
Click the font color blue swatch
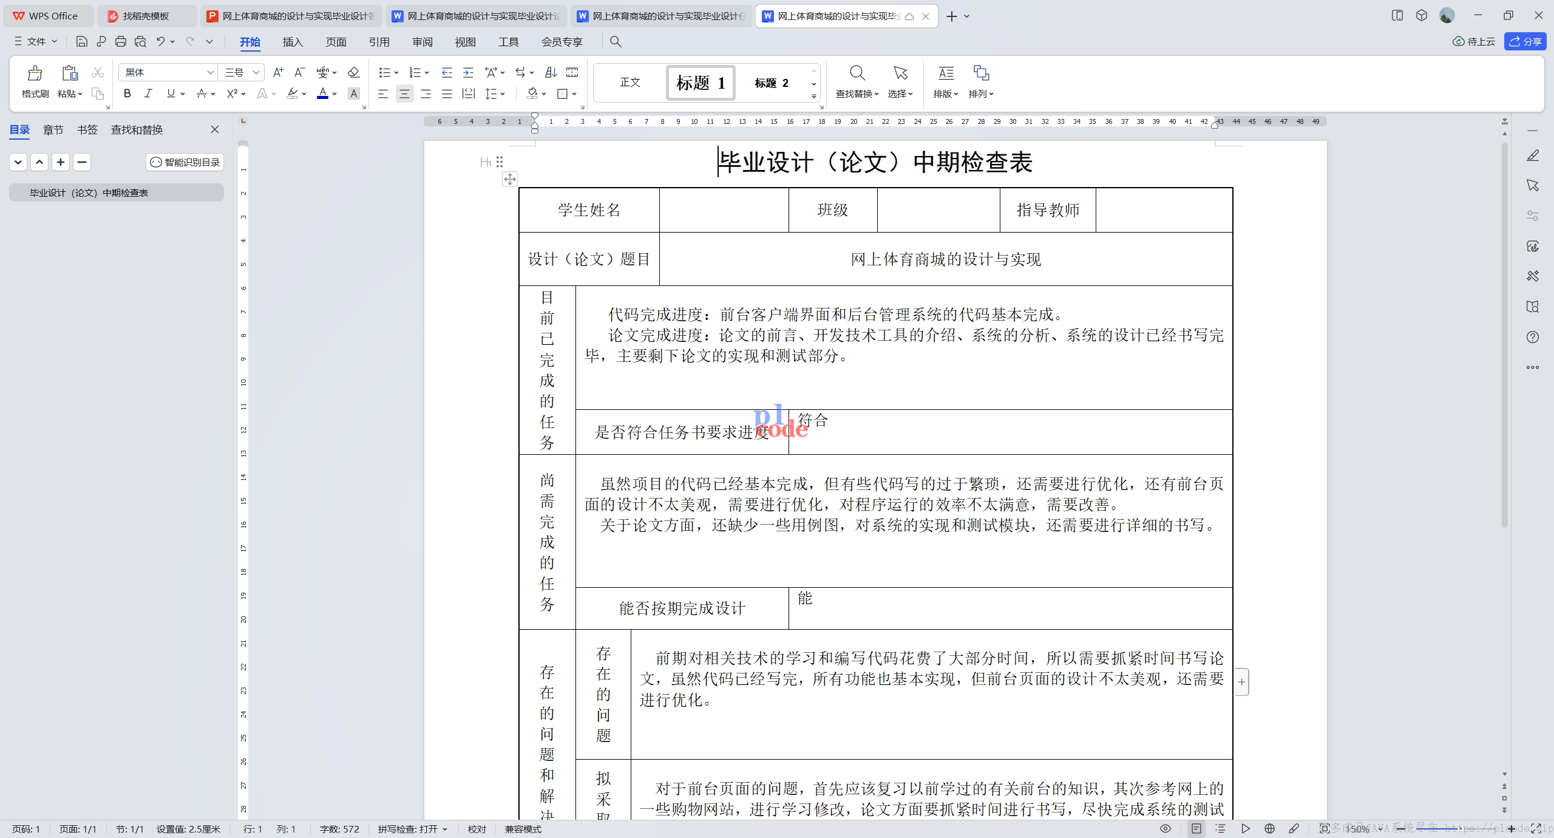[x=322, y=94]
